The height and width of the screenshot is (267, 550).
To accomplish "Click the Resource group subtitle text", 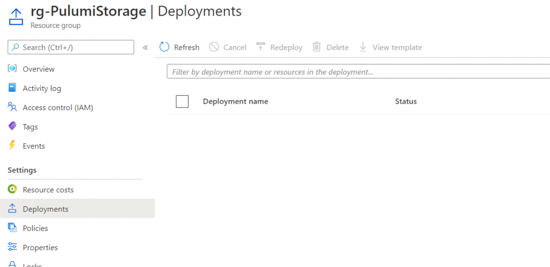I will click(55, 26).
